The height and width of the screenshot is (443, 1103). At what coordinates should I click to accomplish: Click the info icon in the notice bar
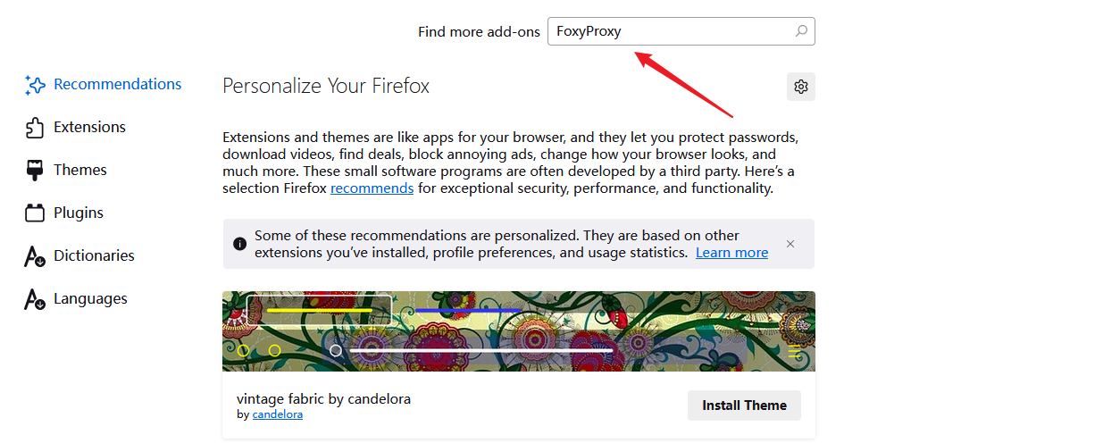pos(239,244)
